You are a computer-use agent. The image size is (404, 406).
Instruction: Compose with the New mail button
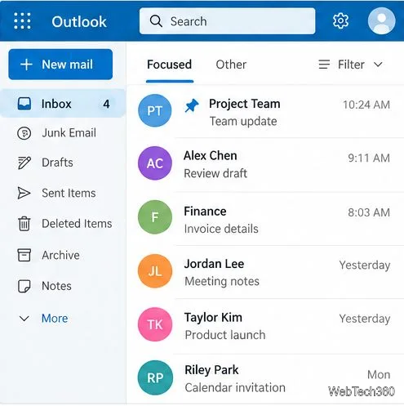(x=60, y=65)
